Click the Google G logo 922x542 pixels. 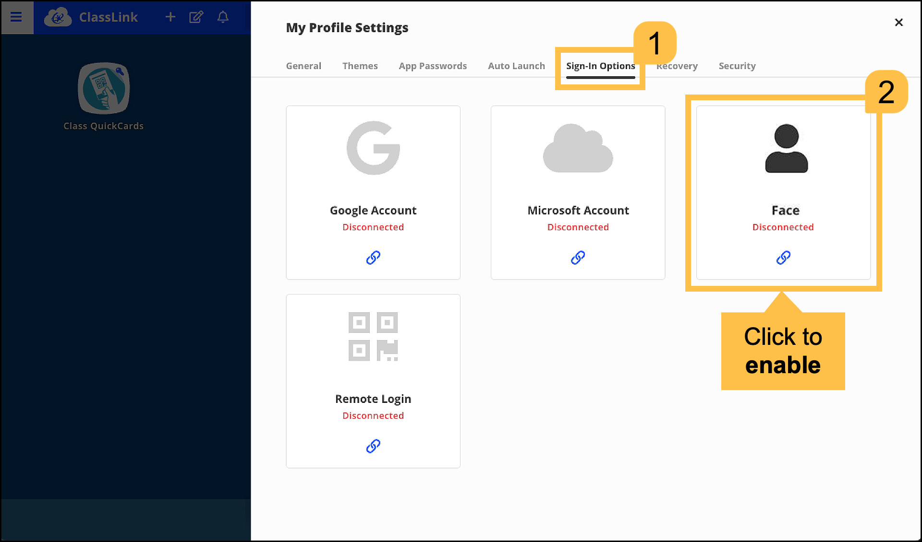click(373, 148)
